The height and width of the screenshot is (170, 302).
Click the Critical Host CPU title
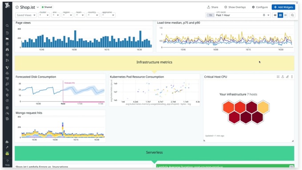coord(215,77)
